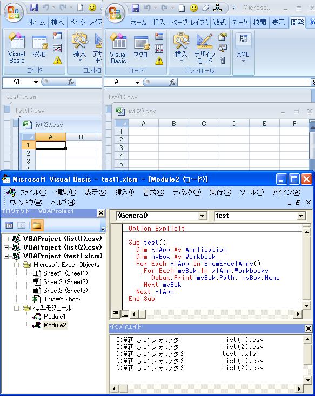The image size is (315, 396).
Task: Switch to 開発 tab in right Excel
Action: pos(297,23)
